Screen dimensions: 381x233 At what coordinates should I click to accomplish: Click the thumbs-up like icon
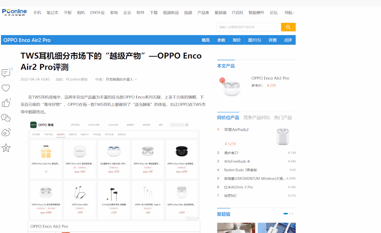[x=6, y=103]
